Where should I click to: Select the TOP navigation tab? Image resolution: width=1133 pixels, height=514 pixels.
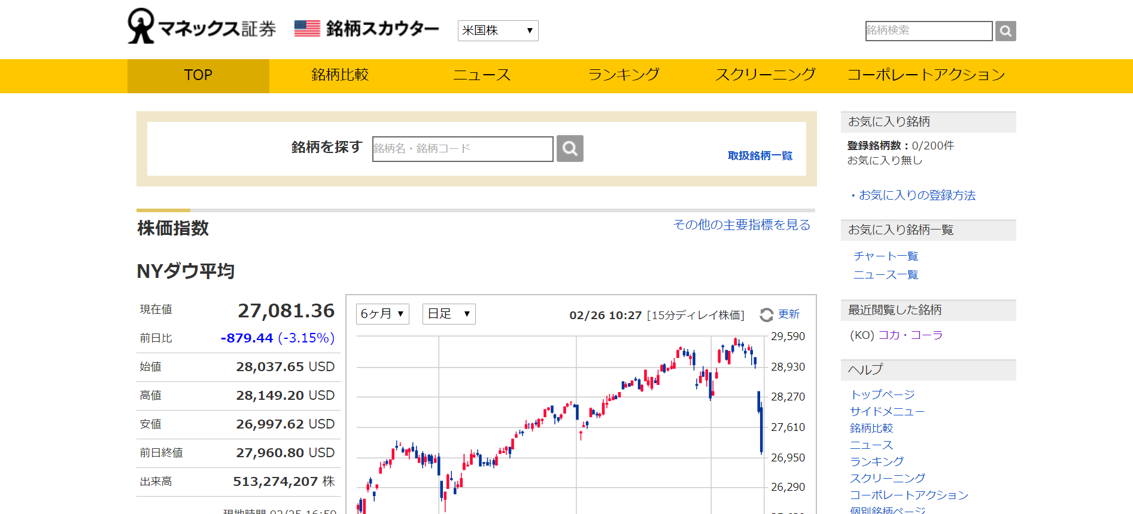pos(198,75)
